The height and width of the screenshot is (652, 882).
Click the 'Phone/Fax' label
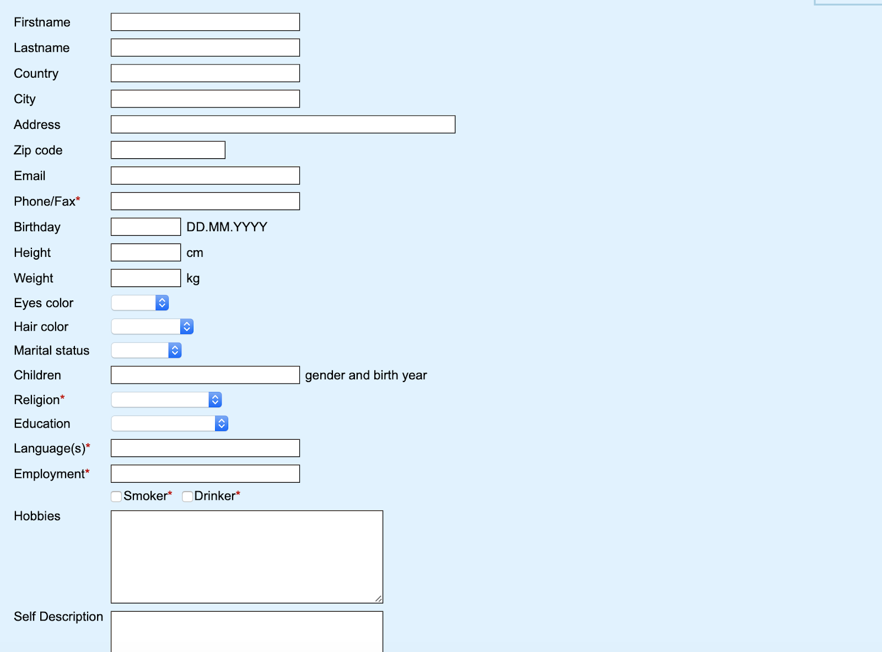click(x=45, y=201)
